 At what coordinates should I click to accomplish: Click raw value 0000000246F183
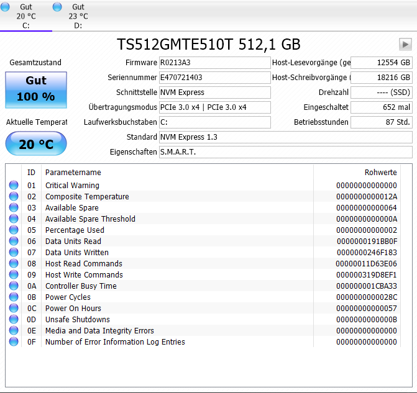367,253
